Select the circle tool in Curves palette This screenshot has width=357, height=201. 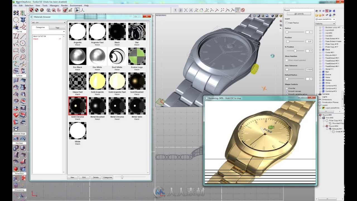click(23, 43)
